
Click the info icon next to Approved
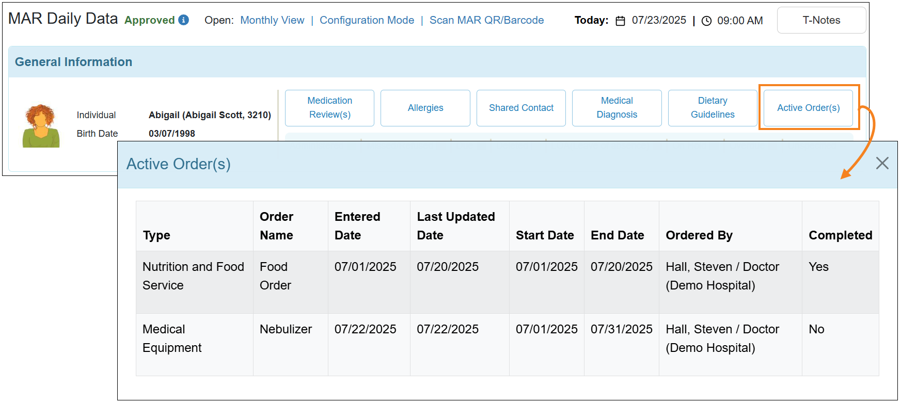click(183, 20)
